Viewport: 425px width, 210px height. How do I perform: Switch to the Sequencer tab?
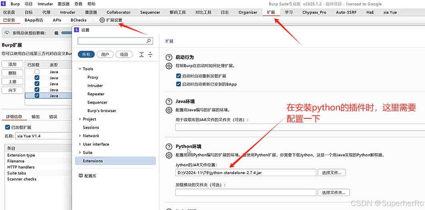click(x=150, y=12)
